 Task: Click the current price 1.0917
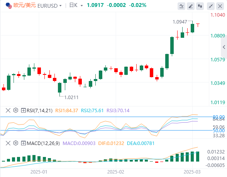[95, 5]
